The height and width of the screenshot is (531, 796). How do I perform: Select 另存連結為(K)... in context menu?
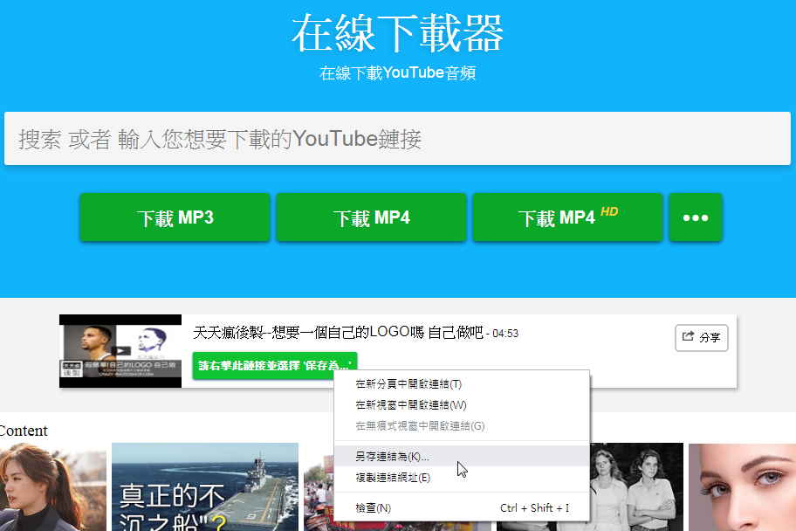point(462,456)
